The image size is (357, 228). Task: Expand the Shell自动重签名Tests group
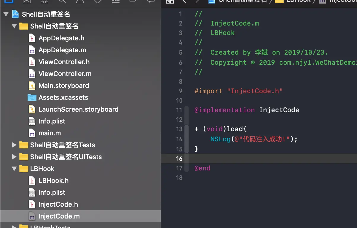(x=14, y=145)
